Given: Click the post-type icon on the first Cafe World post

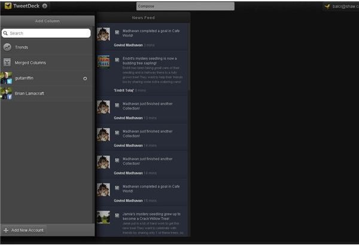Looking at the screenshot, I should (117, 32).
